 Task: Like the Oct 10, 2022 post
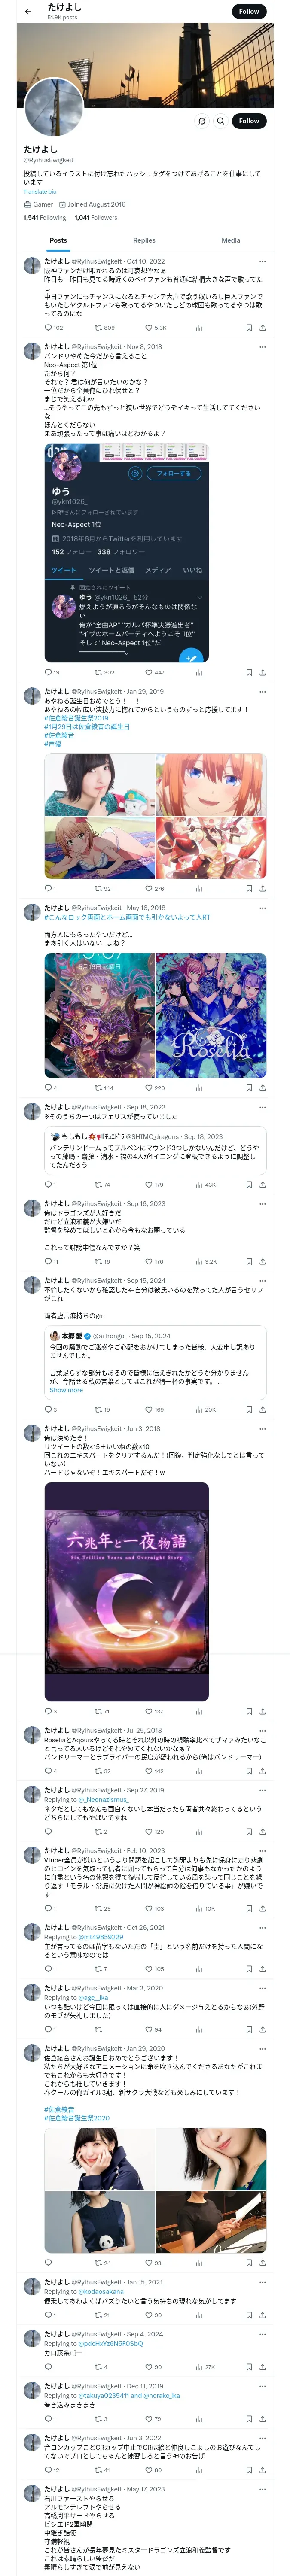(x=149, y=327)
